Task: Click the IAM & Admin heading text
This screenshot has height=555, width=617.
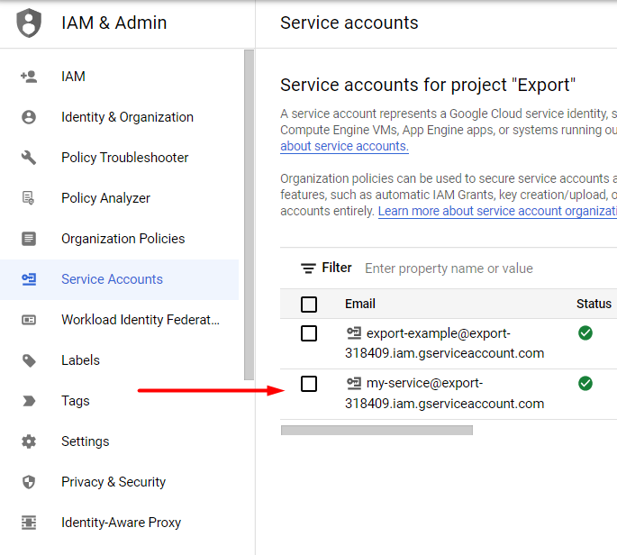Action: pos(114,23)
